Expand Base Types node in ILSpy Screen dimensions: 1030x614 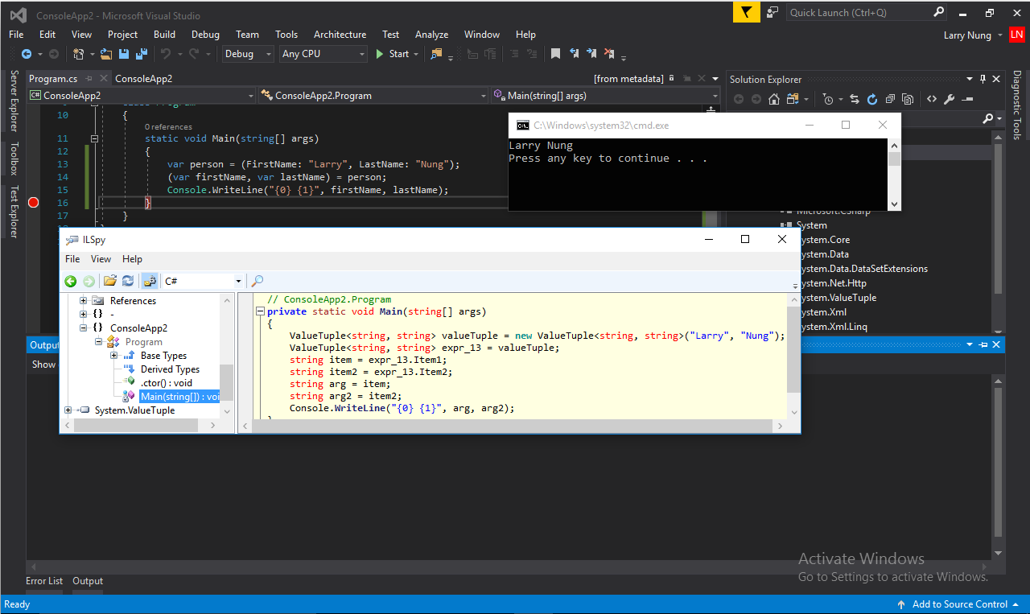113,355
